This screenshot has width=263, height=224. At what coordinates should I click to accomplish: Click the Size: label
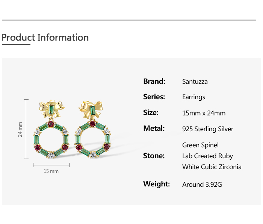click(151, 113)
